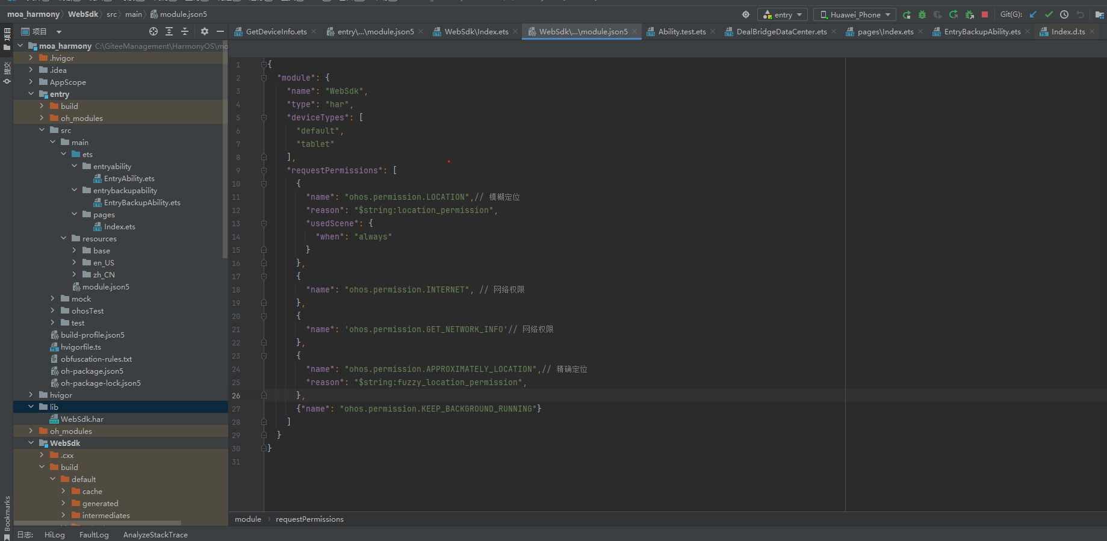
Task: Toggle code fold at "requestPermissions" line 9
Action: pos(264,170)
